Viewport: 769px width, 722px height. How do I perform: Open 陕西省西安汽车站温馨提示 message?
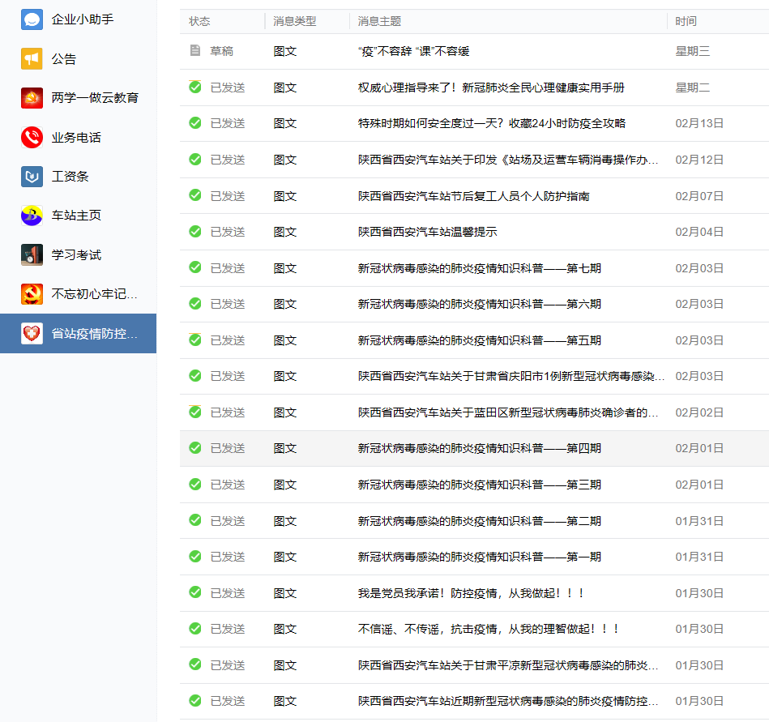[428, 232]
